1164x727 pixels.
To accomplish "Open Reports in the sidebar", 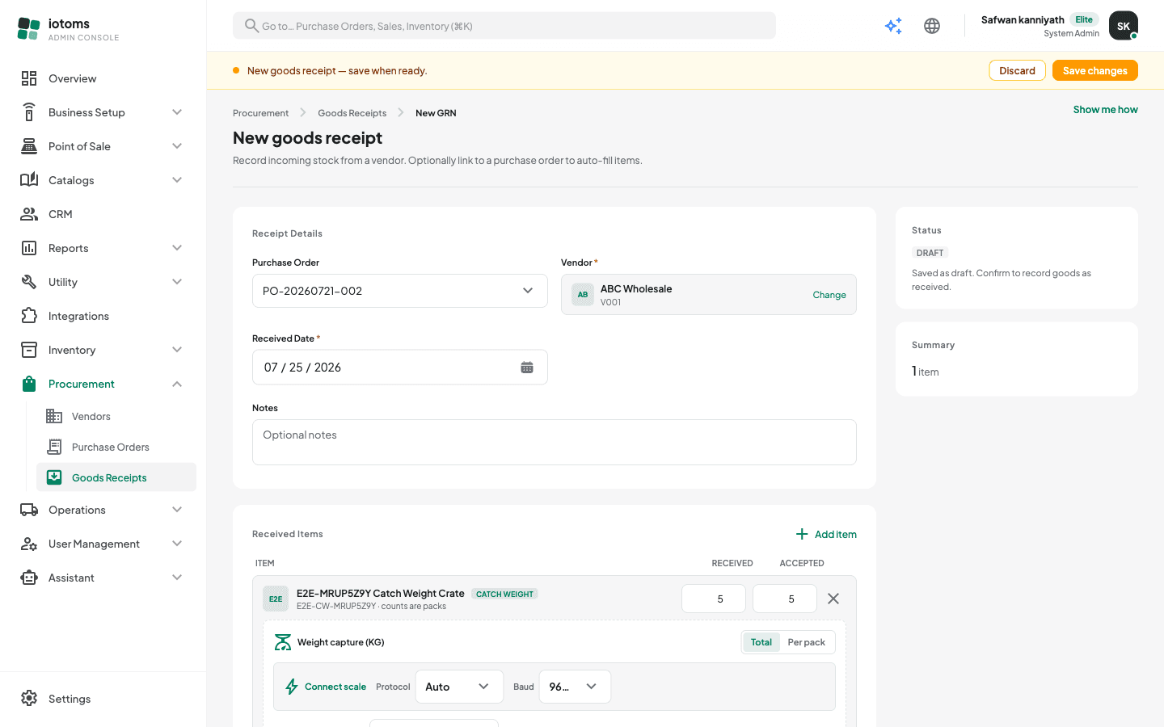I will [x=103, y=248].
